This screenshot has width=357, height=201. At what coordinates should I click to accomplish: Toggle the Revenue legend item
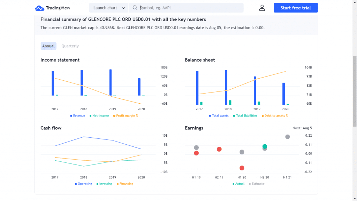coord(78,115)
